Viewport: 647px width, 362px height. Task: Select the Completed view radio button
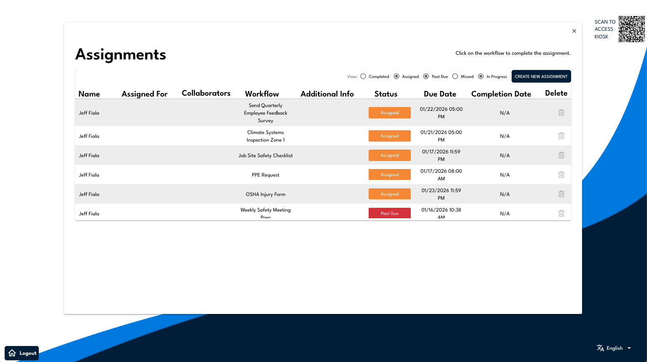[363, 77]
